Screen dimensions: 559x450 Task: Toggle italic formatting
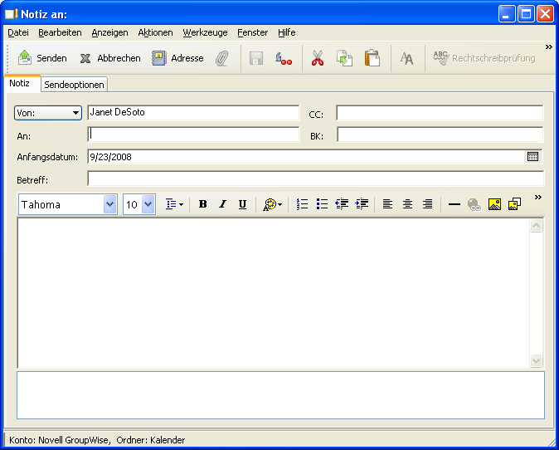tap(223, 204)
